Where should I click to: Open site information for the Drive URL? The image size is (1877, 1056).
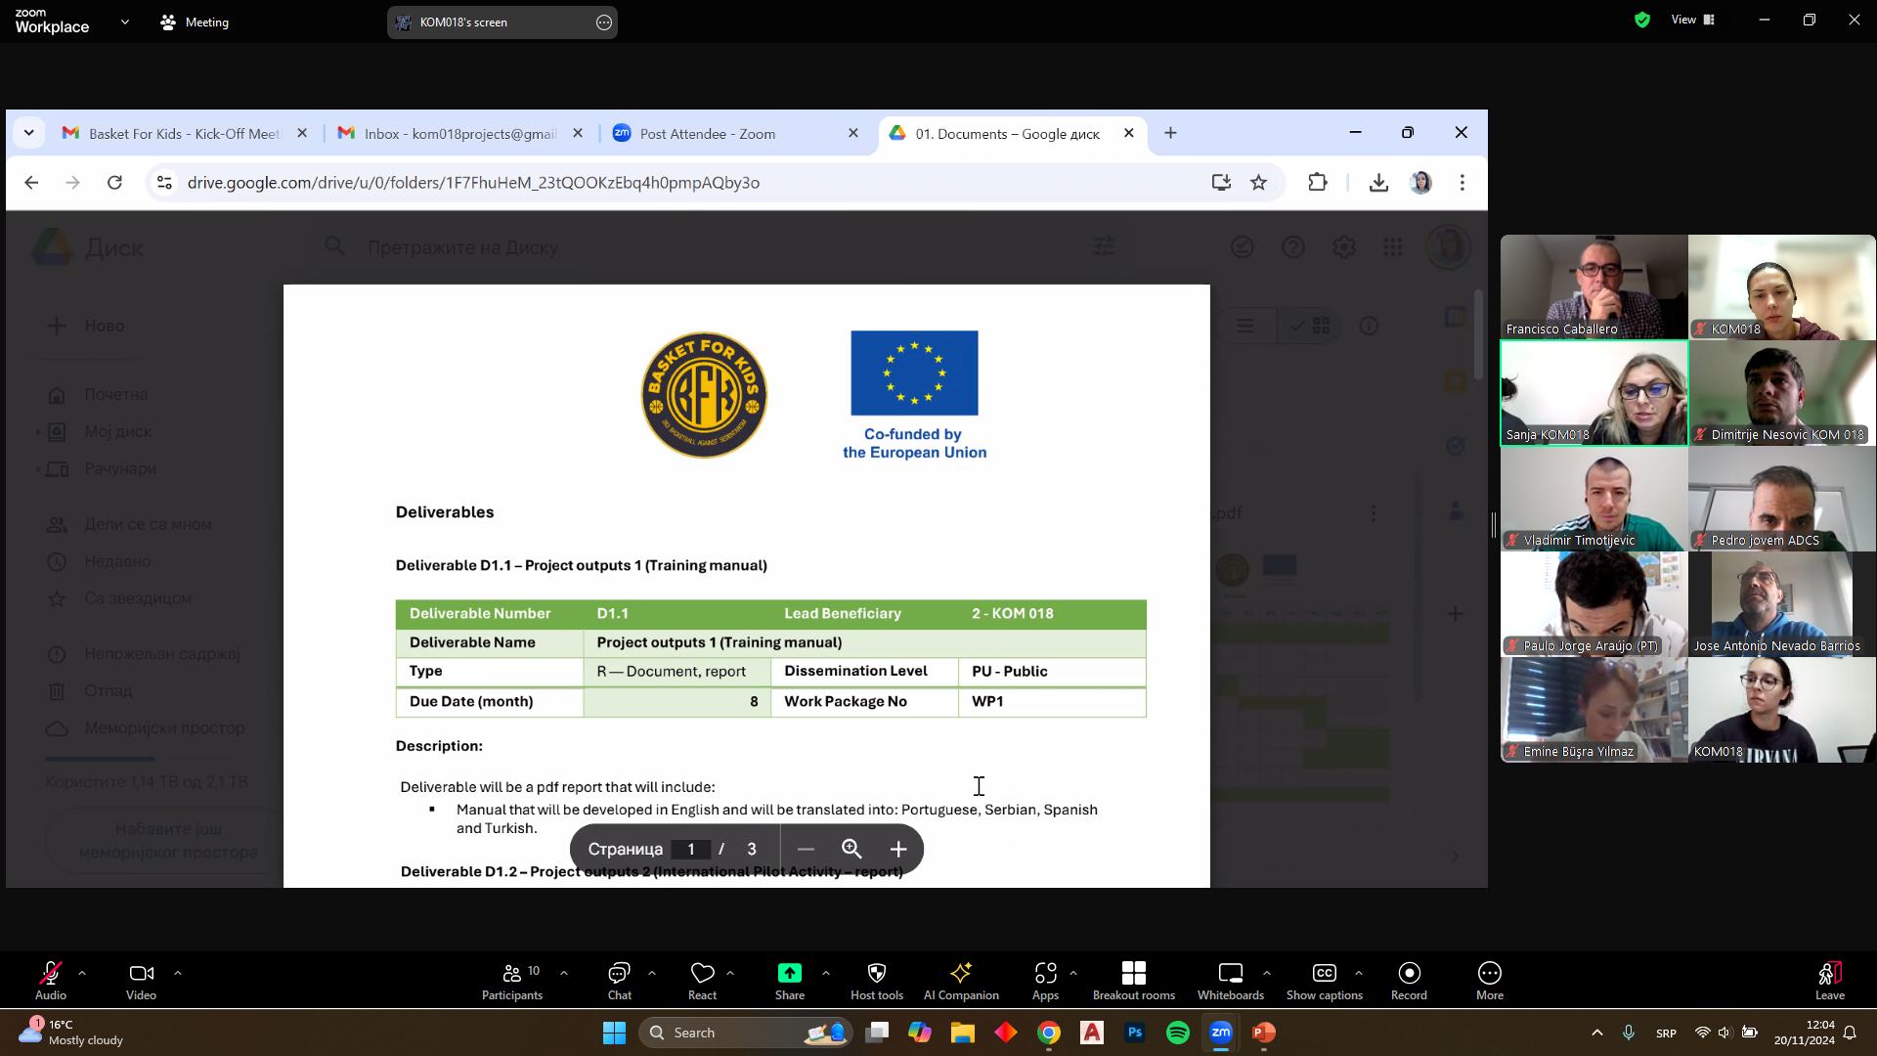(x=164, y=183)
